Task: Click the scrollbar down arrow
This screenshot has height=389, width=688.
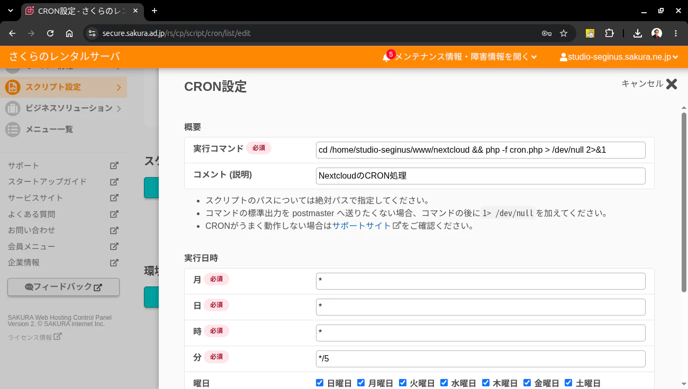Action: point(684,384)
